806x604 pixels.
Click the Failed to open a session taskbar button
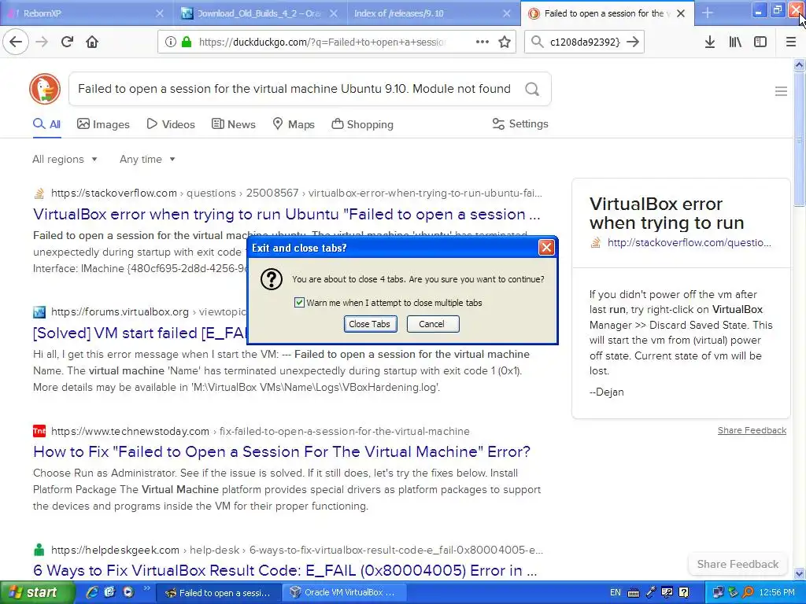pyautogui.click(x=218, y=593)
